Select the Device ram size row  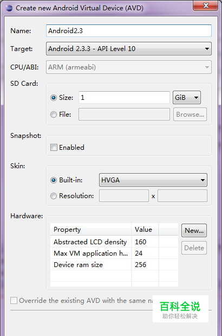pyautogui.click(x=114, y=265)
